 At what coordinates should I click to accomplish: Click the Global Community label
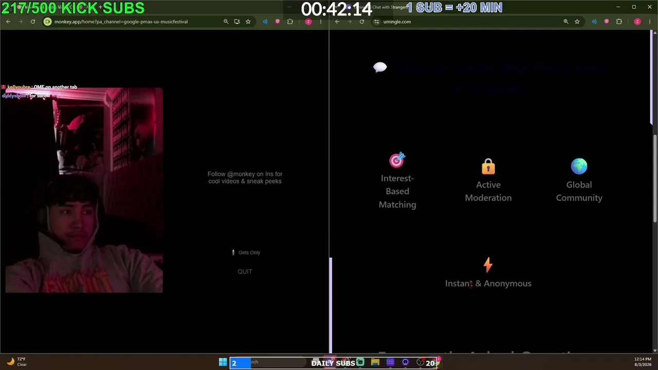pos(579,191)
